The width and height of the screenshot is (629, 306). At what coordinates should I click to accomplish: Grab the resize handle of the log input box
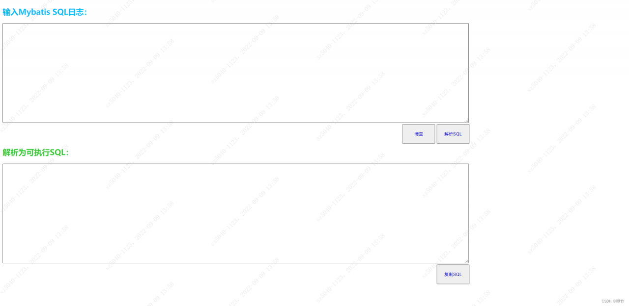[466, 121]
